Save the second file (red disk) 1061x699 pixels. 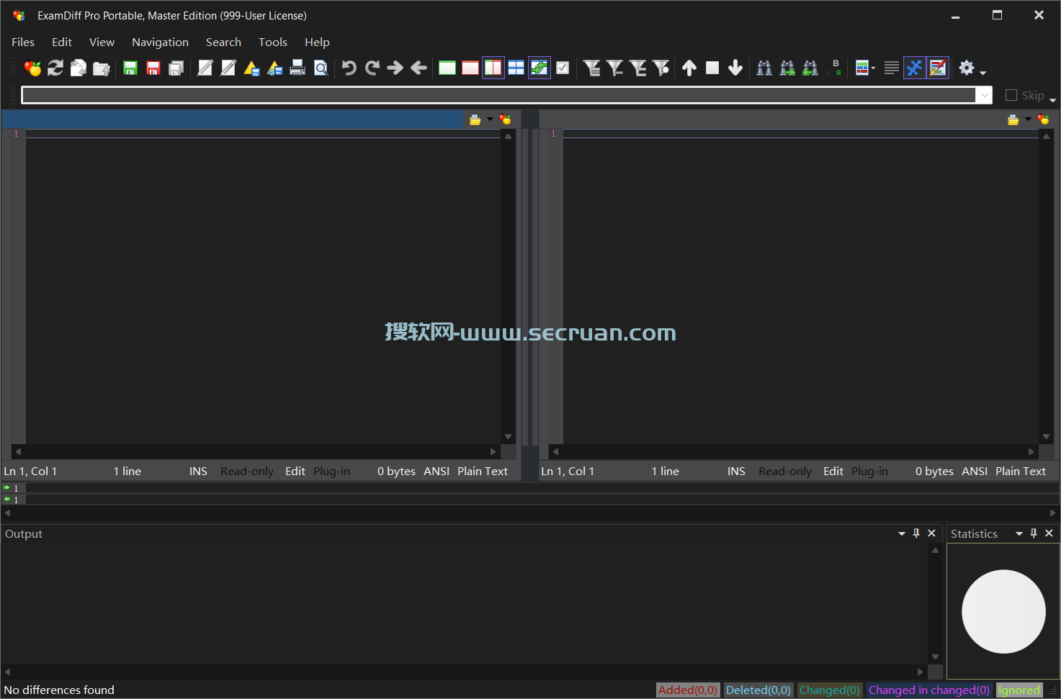153,68
